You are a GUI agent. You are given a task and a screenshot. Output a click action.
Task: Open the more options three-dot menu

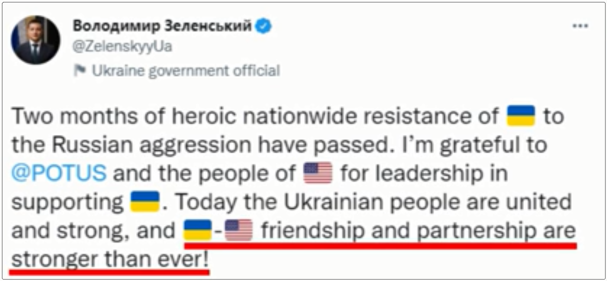(x=579, y=26)
